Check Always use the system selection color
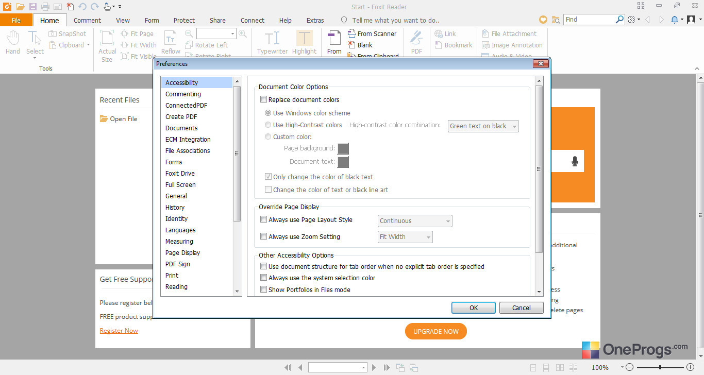The width and height of the screenshot is (704, 375). point(264,278)
